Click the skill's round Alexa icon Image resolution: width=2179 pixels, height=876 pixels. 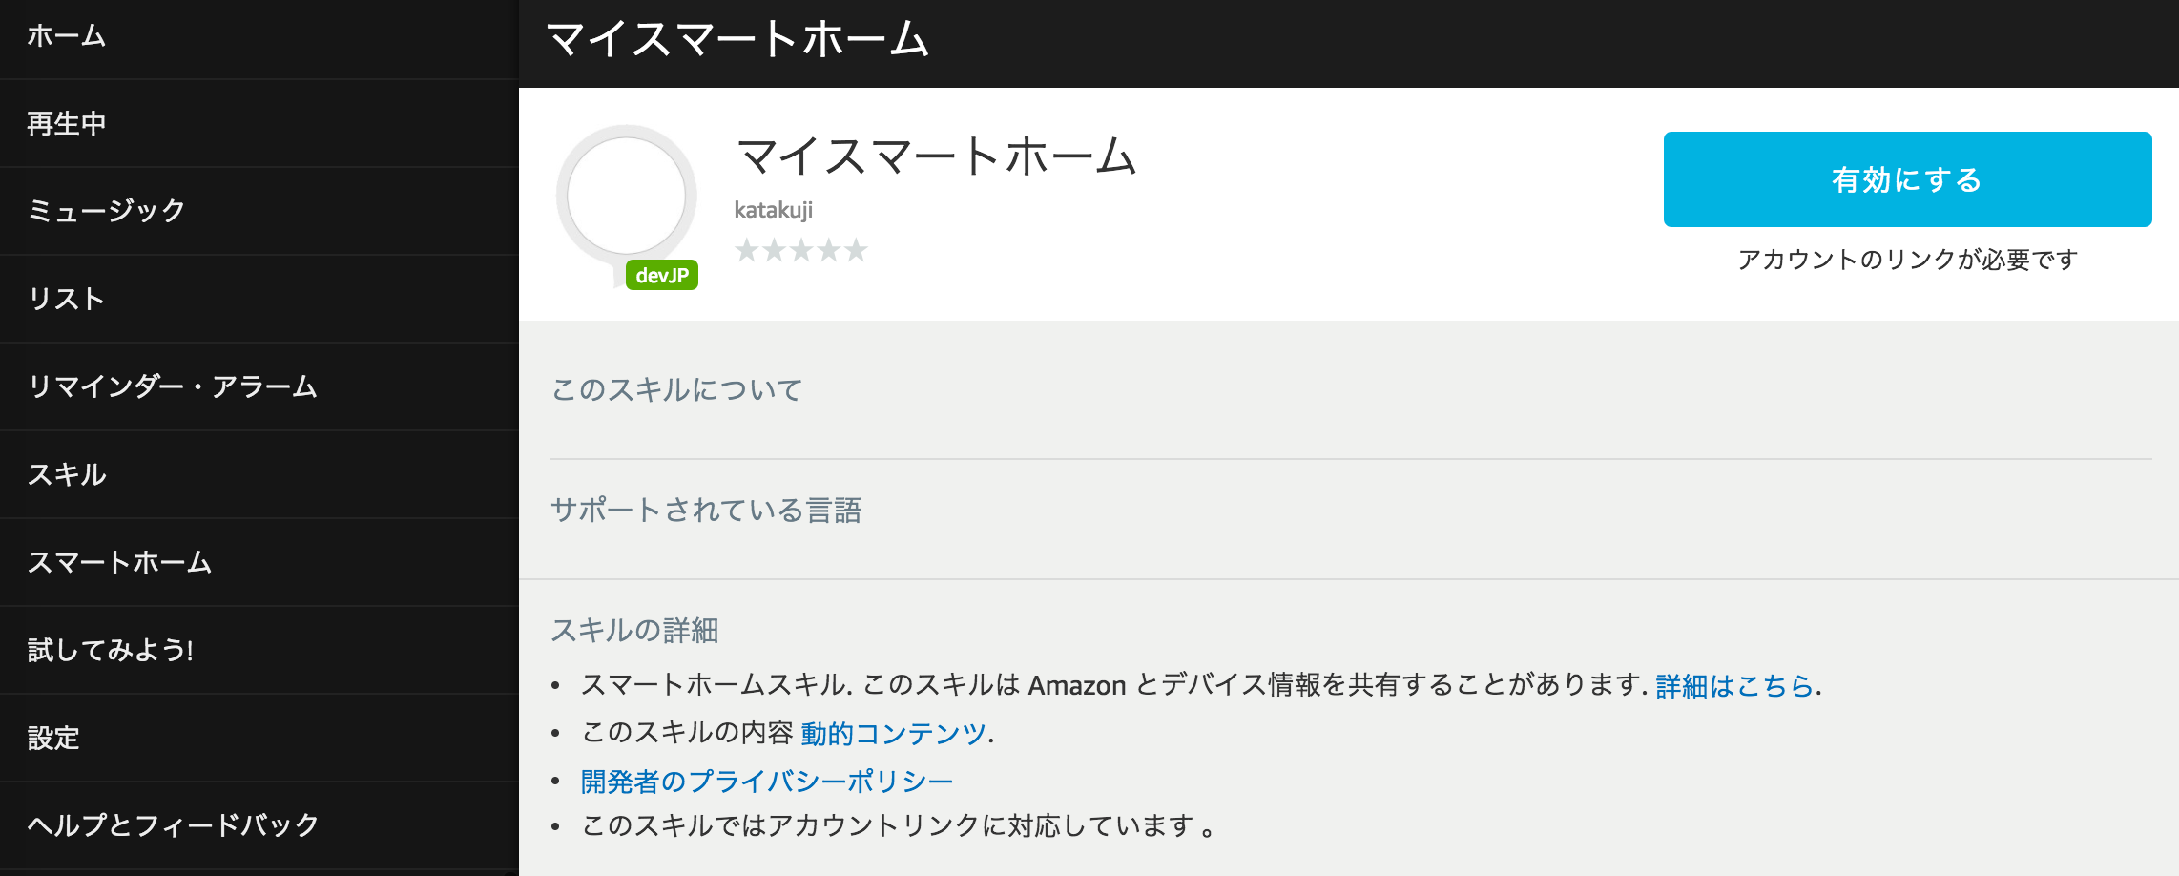[626, 197]
